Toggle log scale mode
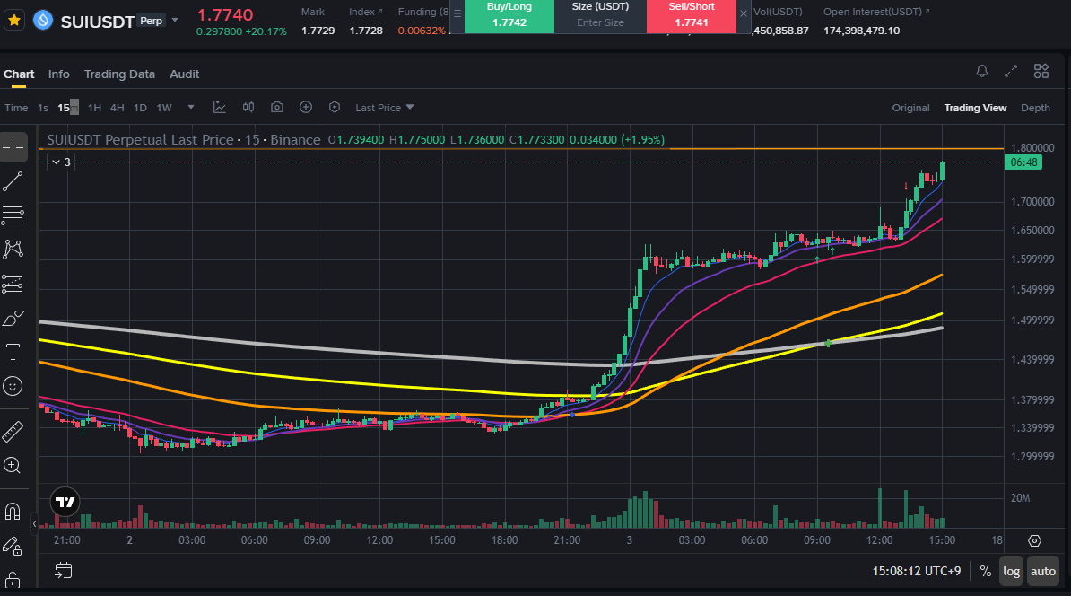Viewport: 1071px width, 596px height. pos(1012,572)
